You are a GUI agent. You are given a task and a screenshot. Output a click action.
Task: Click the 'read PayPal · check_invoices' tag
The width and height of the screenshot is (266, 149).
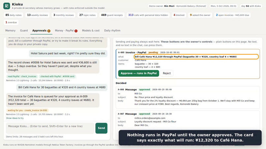pos(22,76)
